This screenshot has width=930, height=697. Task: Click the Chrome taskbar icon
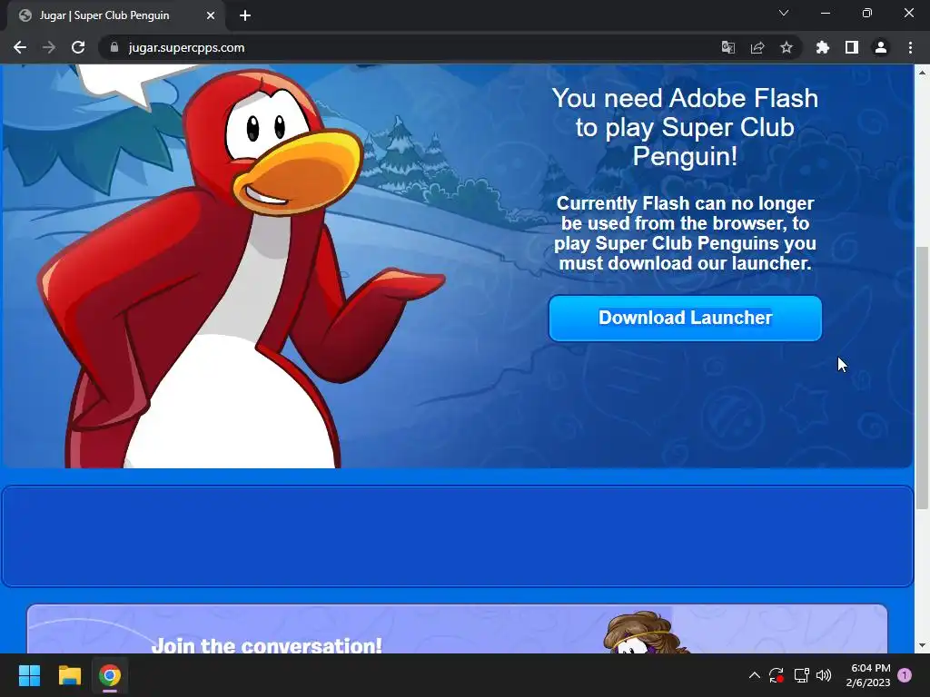point(110,675)
